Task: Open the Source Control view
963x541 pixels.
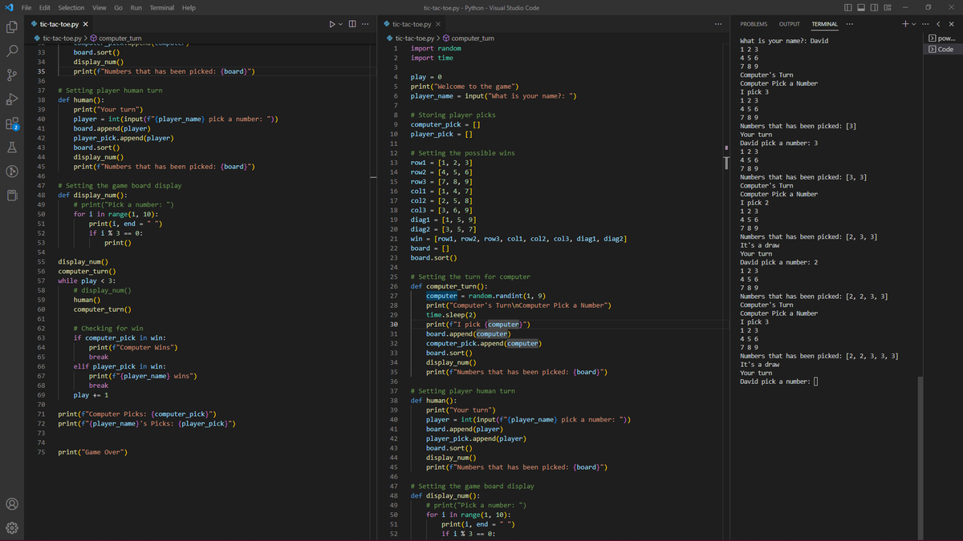Action: tap(12, 75)
